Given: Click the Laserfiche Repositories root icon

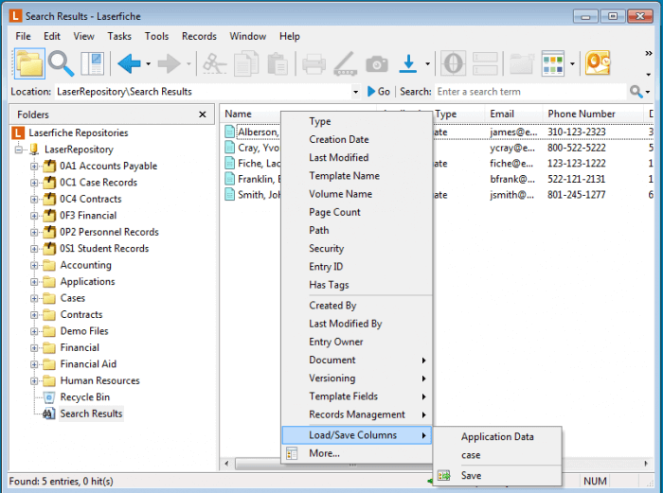Looking at the screenshot, I should click(x=18, y=132).
